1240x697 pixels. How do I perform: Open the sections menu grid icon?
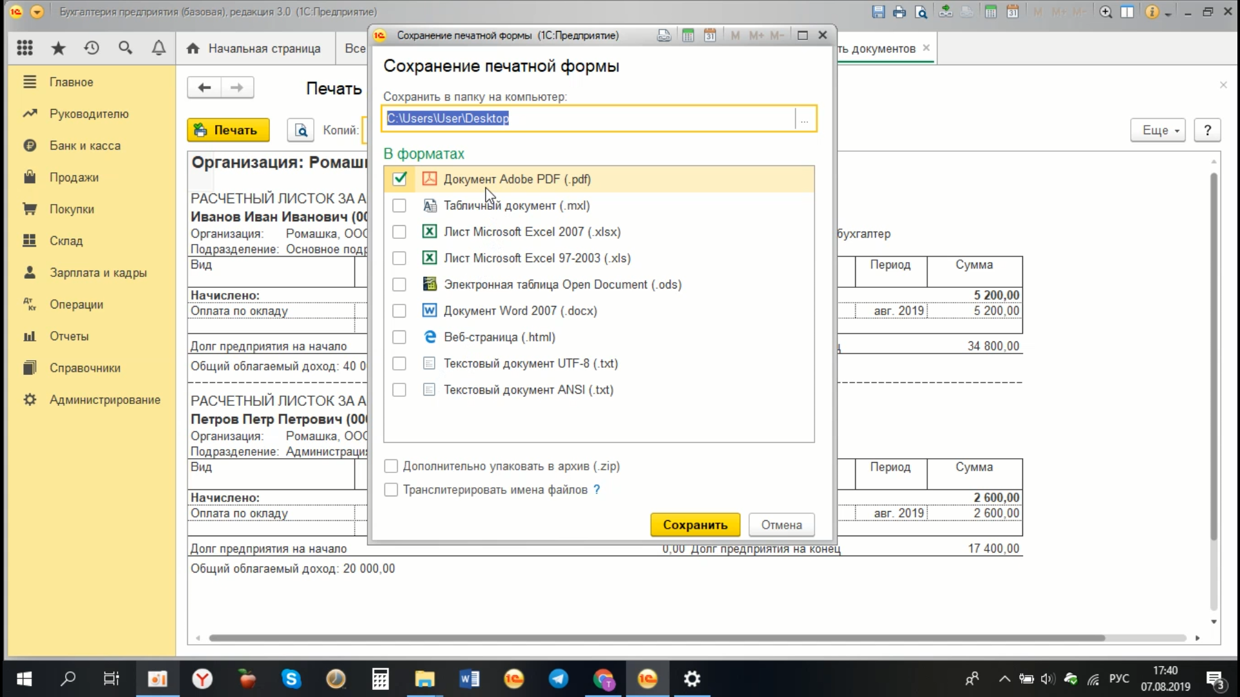click(x=25, y=48)
